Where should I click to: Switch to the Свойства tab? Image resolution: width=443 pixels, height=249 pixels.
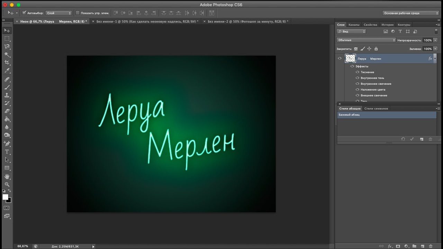click(370, 25)
